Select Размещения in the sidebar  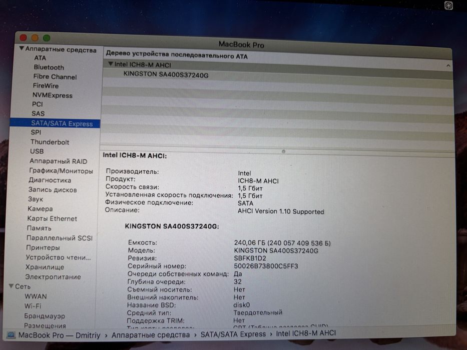coord(45,325)
